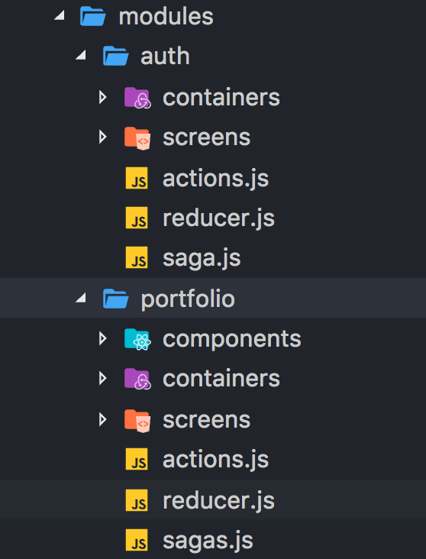Click the portfolio folder icon
The height and width of the screenshot is (559, 426).
pos(115,299)
